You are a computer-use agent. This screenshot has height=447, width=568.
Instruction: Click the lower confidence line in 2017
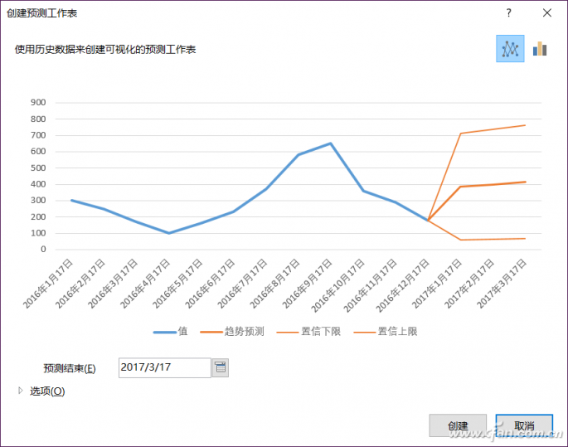(x=493, y=239)
